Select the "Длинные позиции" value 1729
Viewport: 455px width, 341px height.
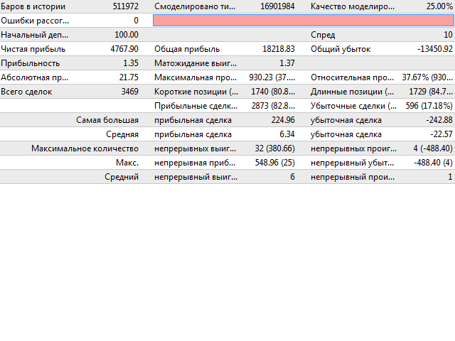pos(427,92)
